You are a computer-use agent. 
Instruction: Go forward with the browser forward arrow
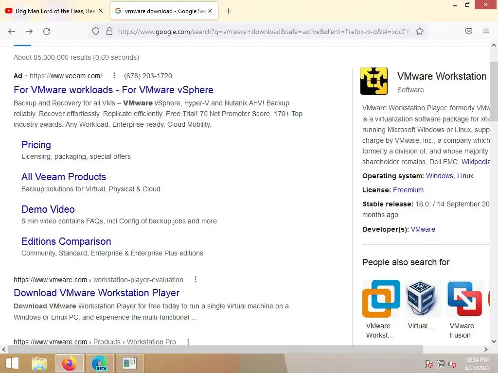click(x=29, y=32)
